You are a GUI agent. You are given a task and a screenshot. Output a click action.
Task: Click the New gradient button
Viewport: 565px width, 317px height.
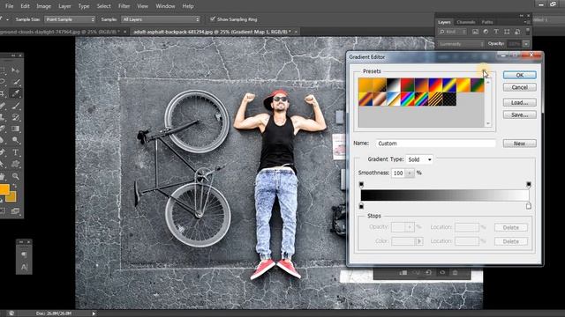click(520, 144)
